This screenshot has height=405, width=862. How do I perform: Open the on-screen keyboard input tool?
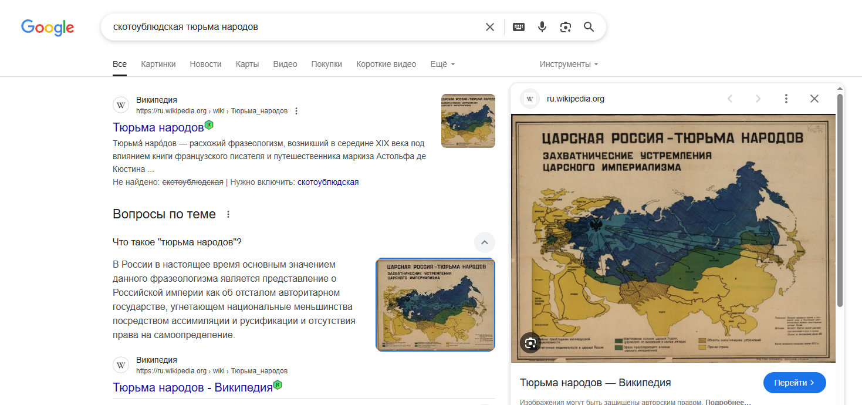519,27
